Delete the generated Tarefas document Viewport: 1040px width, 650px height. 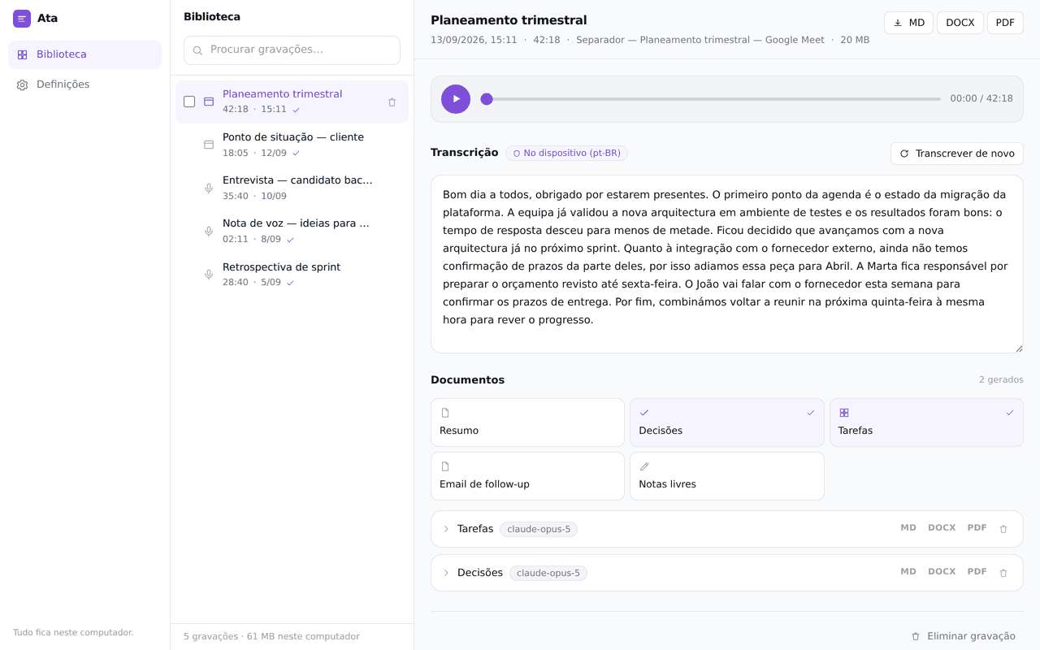[x=1003, y=529]
